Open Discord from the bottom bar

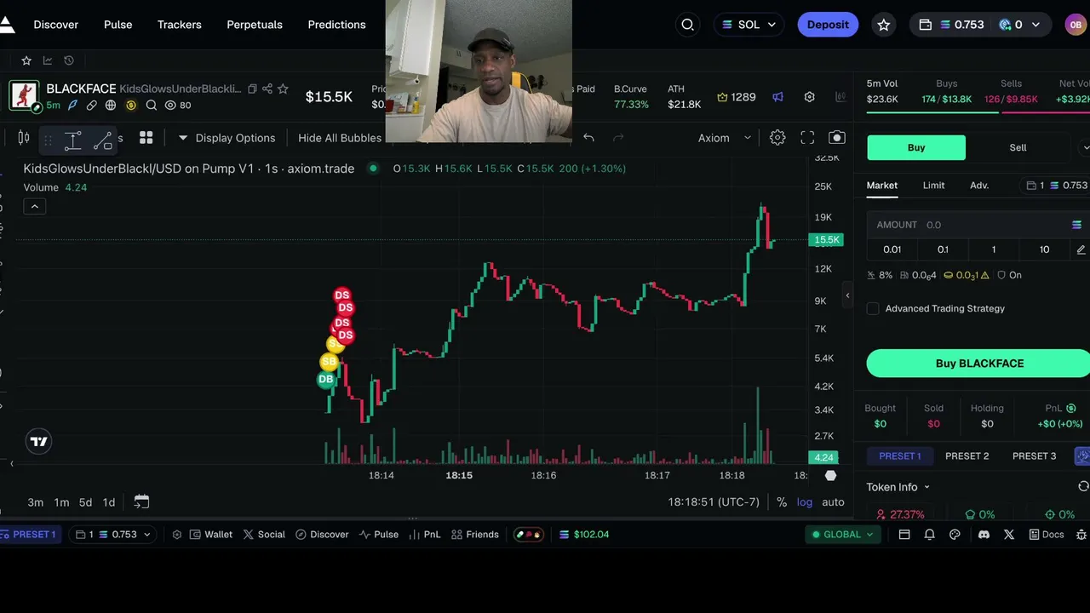click(x=984, y=535)
